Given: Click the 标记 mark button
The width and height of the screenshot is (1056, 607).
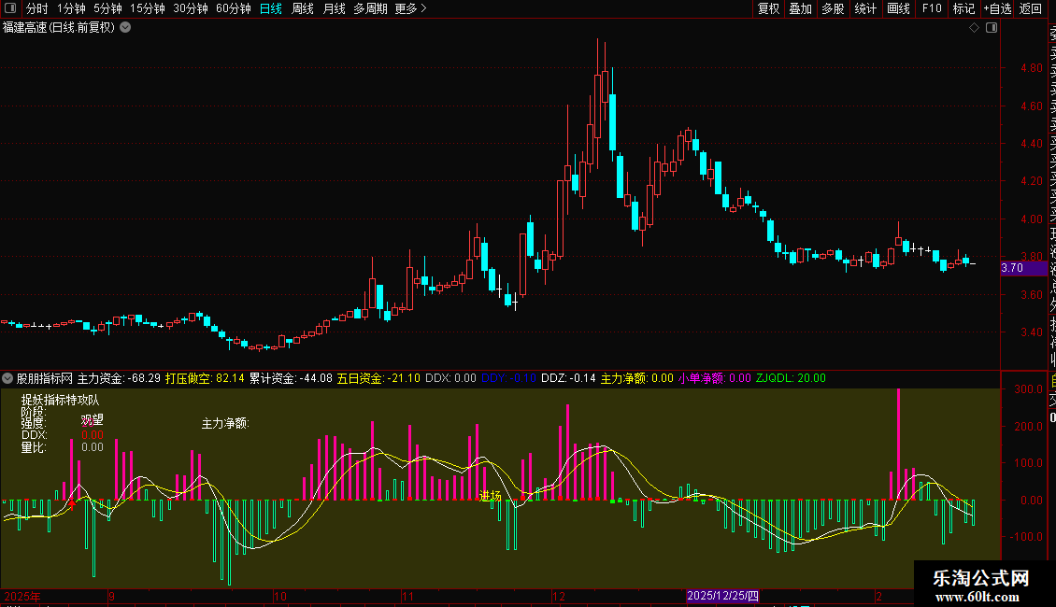Looking at the screenshot, I should 963,8.
